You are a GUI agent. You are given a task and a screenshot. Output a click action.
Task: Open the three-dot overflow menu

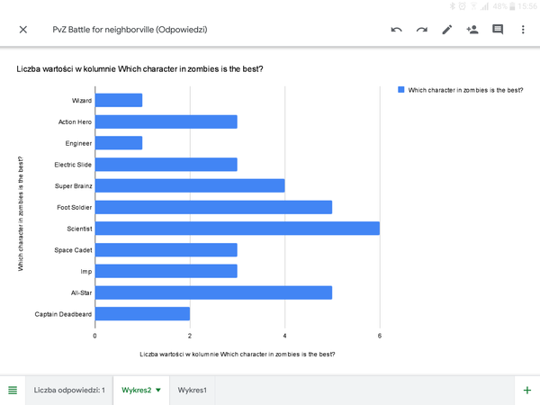523,30
